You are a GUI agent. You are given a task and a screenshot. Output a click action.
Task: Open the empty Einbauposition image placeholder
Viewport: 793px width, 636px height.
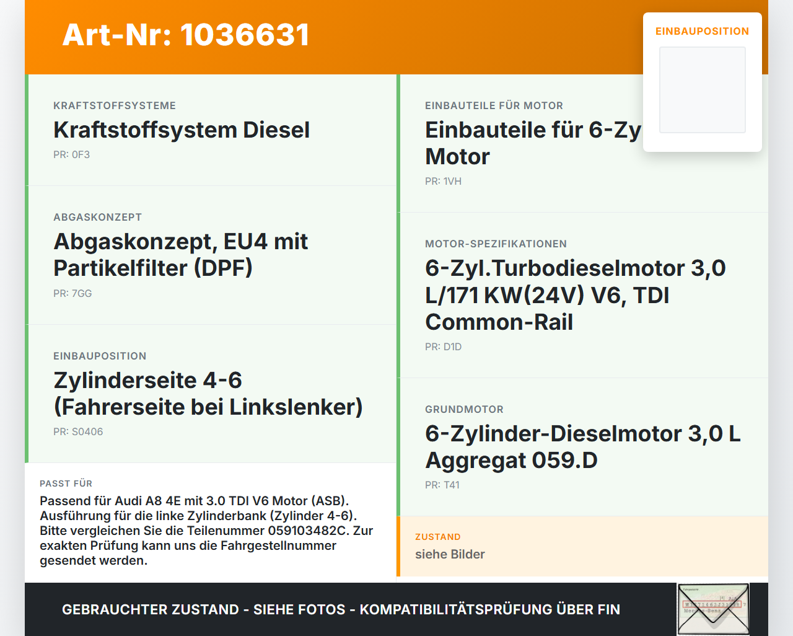point(703,90)
